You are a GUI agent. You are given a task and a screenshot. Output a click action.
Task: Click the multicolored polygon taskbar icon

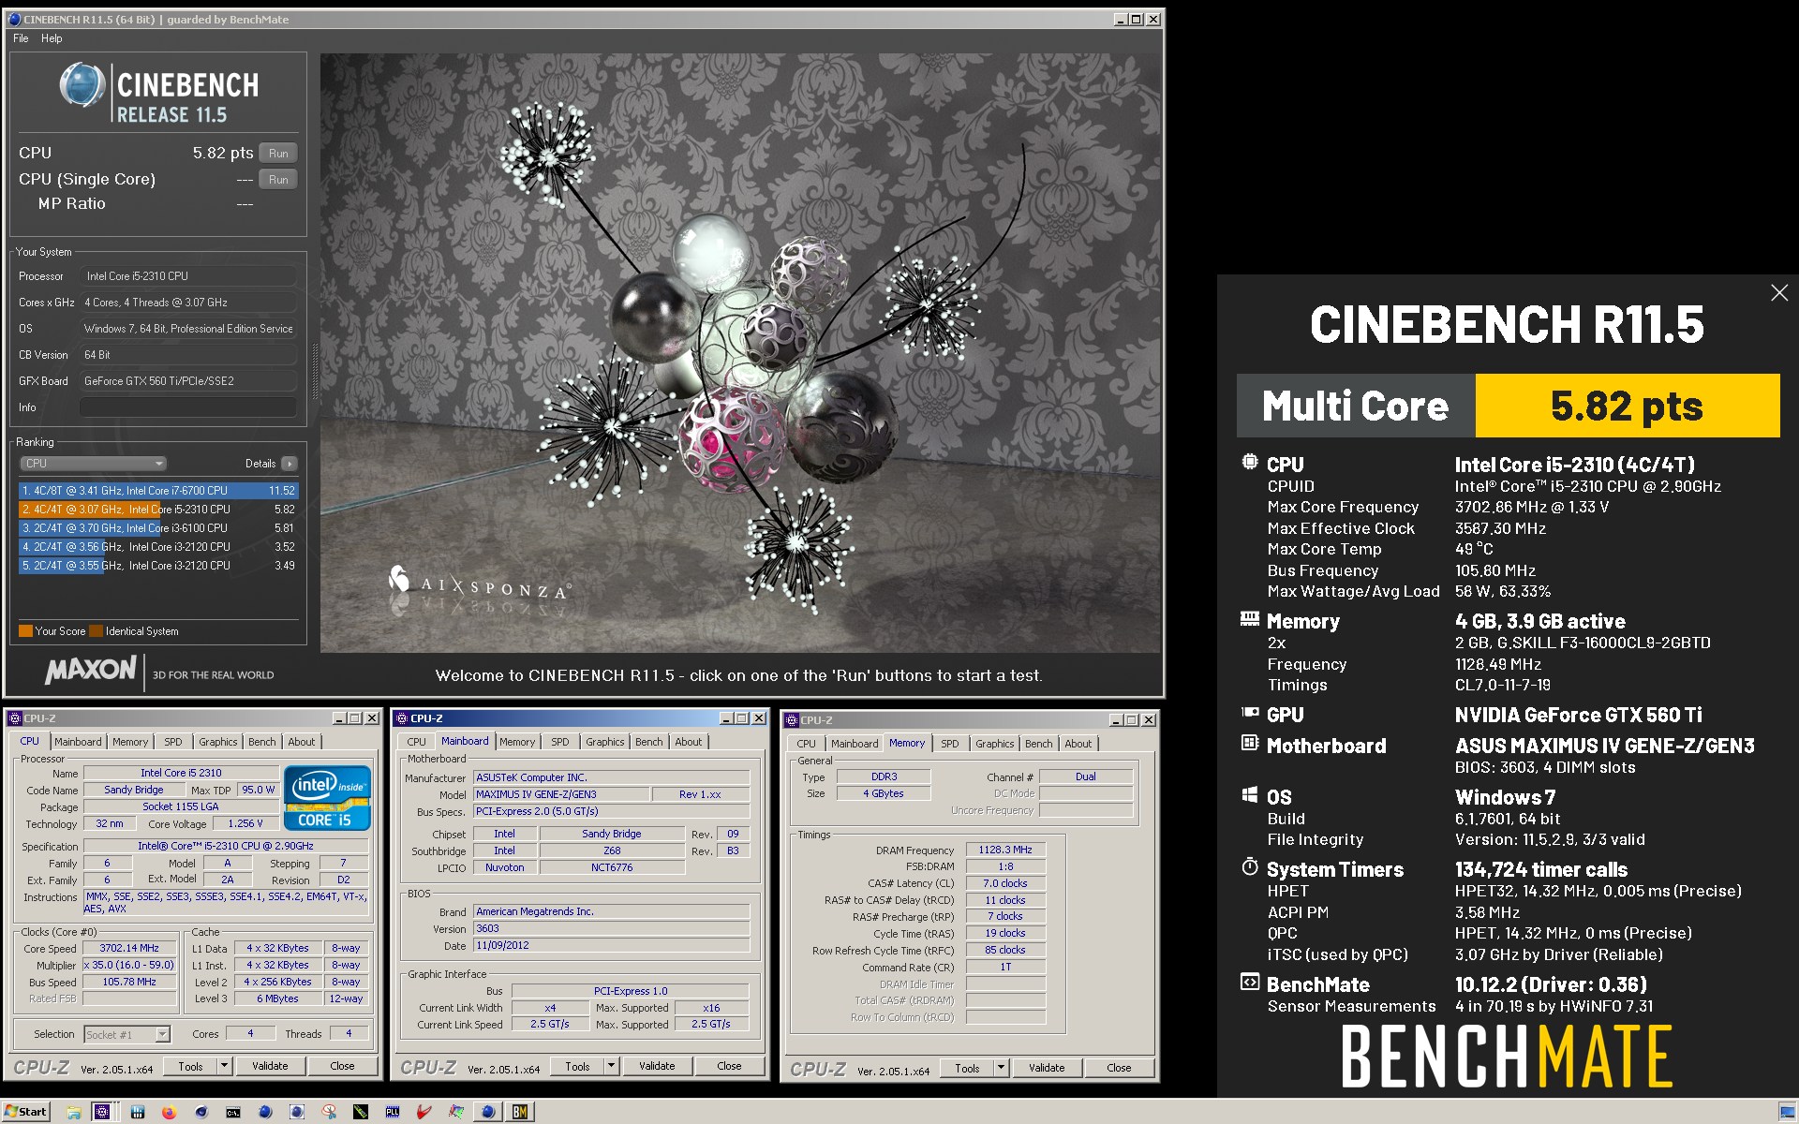coord(456,1112)
